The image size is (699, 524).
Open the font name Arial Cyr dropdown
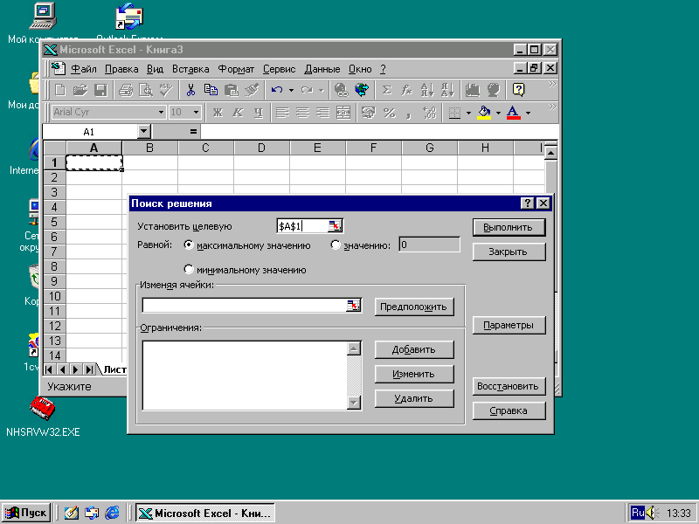coord(161,113)
